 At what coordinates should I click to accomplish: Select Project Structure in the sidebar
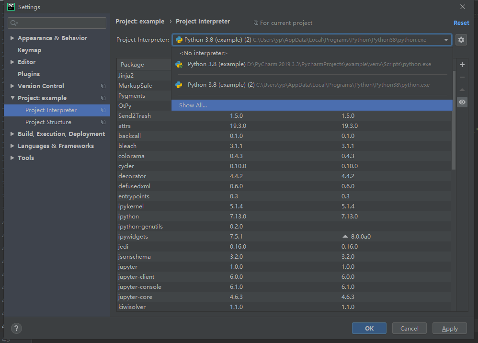click(x=57, y=122)
